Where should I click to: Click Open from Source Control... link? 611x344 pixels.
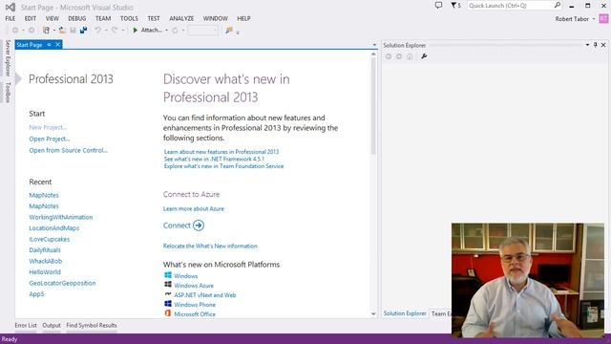coord(69,150)
